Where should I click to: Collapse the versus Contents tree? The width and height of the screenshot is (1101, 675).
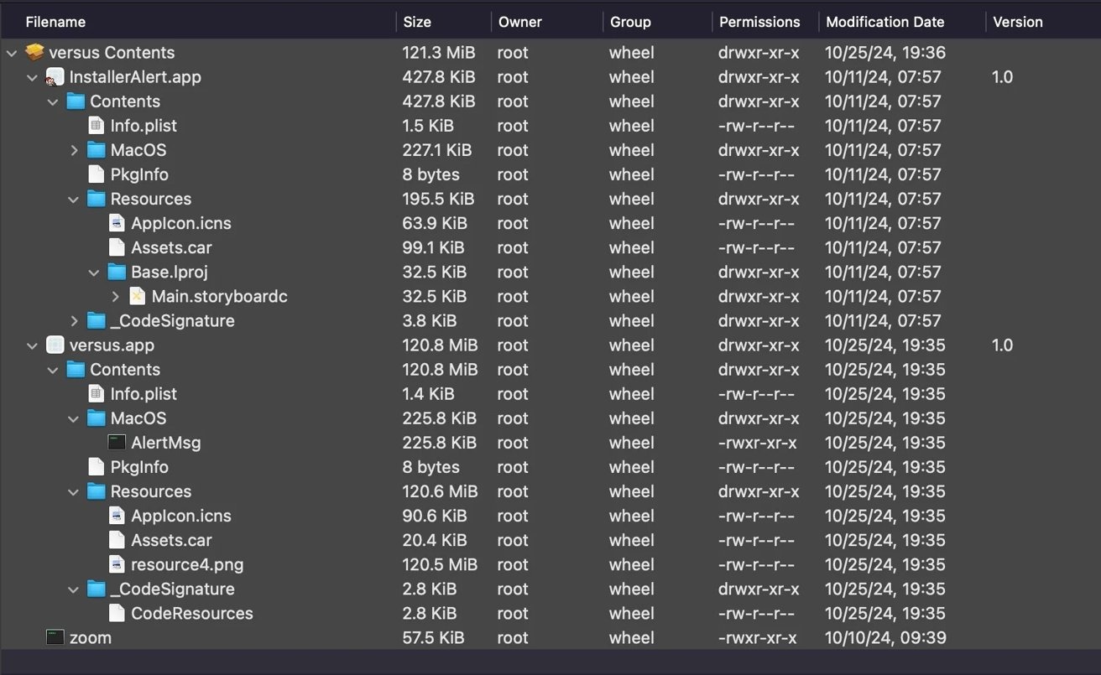click(11, 52)
